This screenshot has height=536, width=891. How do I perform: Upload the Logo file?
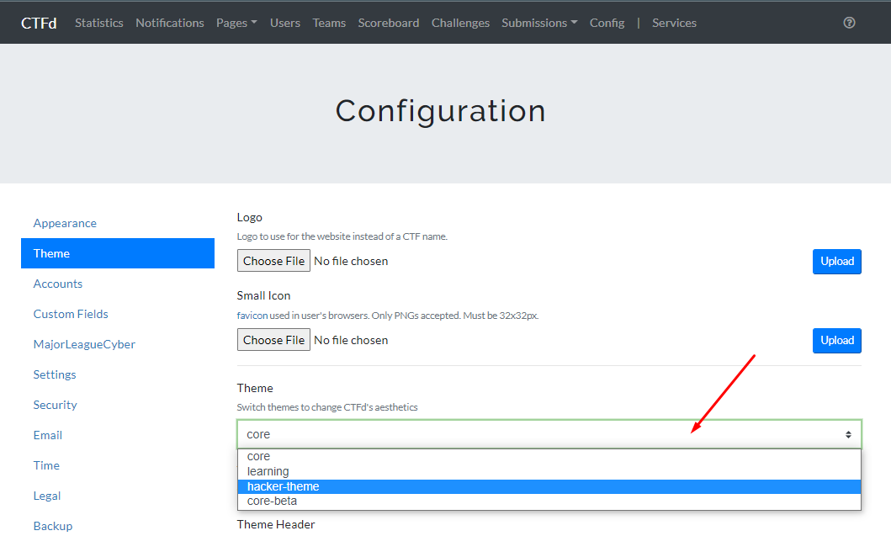836,261
